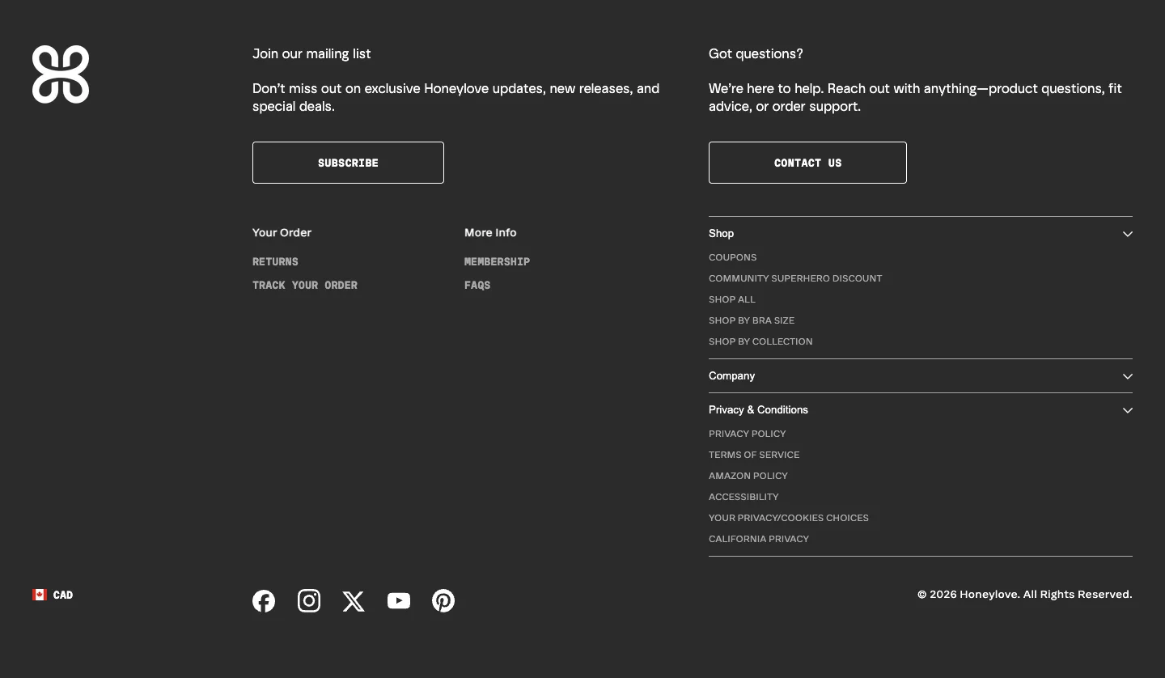Collapse the Privacy & Conditions chevron
Viewport: 1165px width, 678px height.
click(x=1128, y=410)
